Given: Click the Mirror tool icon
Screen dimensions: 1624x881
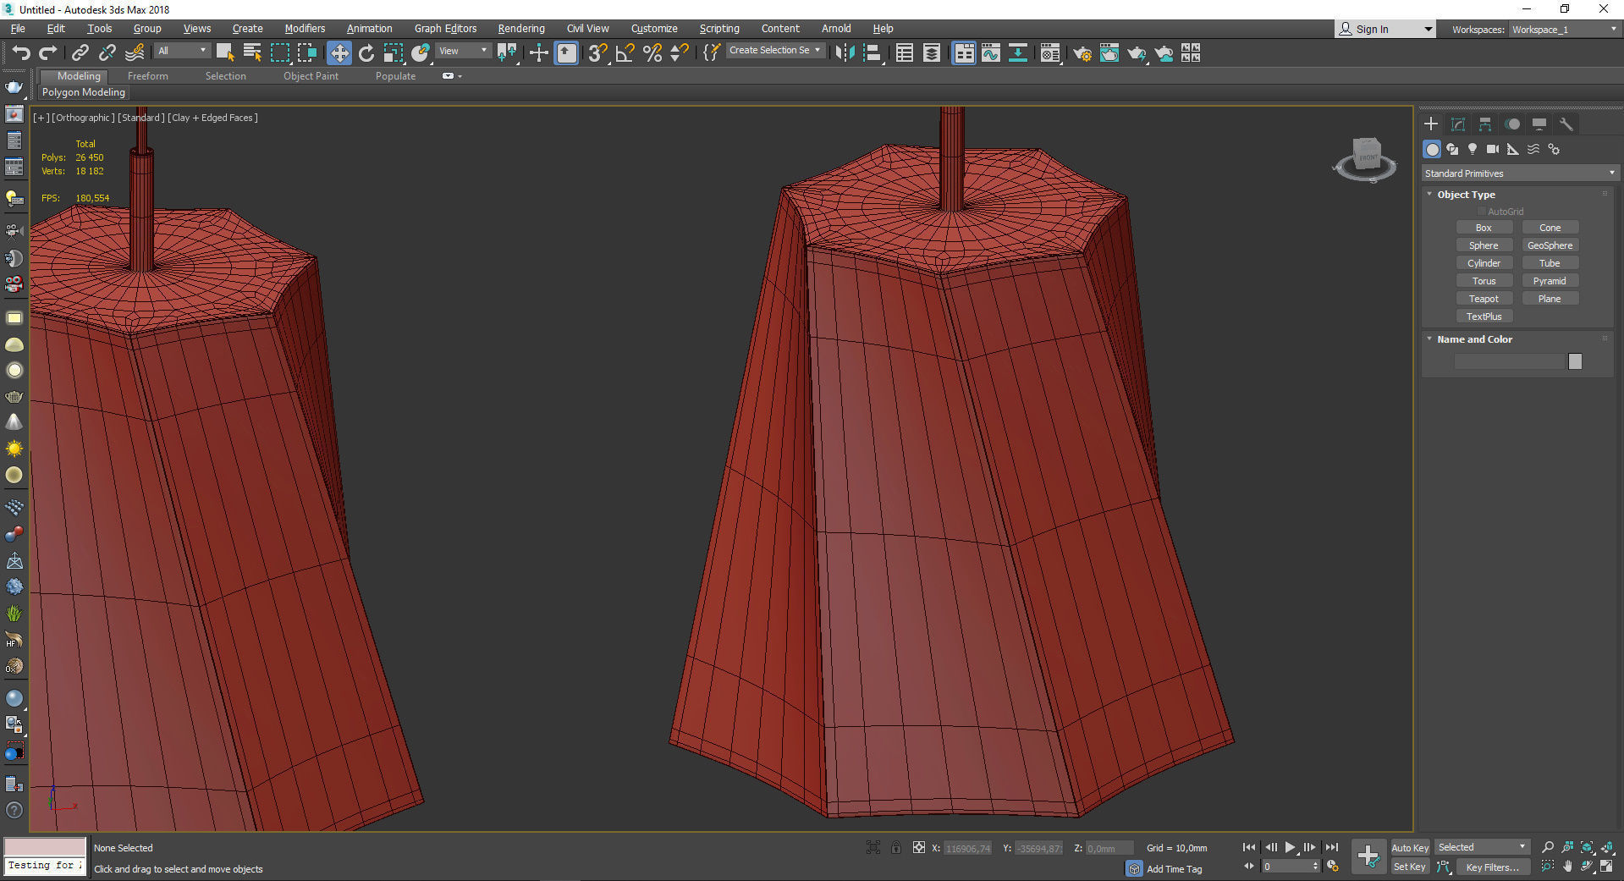Looking at the screenshot, I should 844,53.
